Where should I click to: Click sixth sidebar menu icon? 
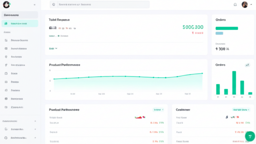click(x=6, y=82)
